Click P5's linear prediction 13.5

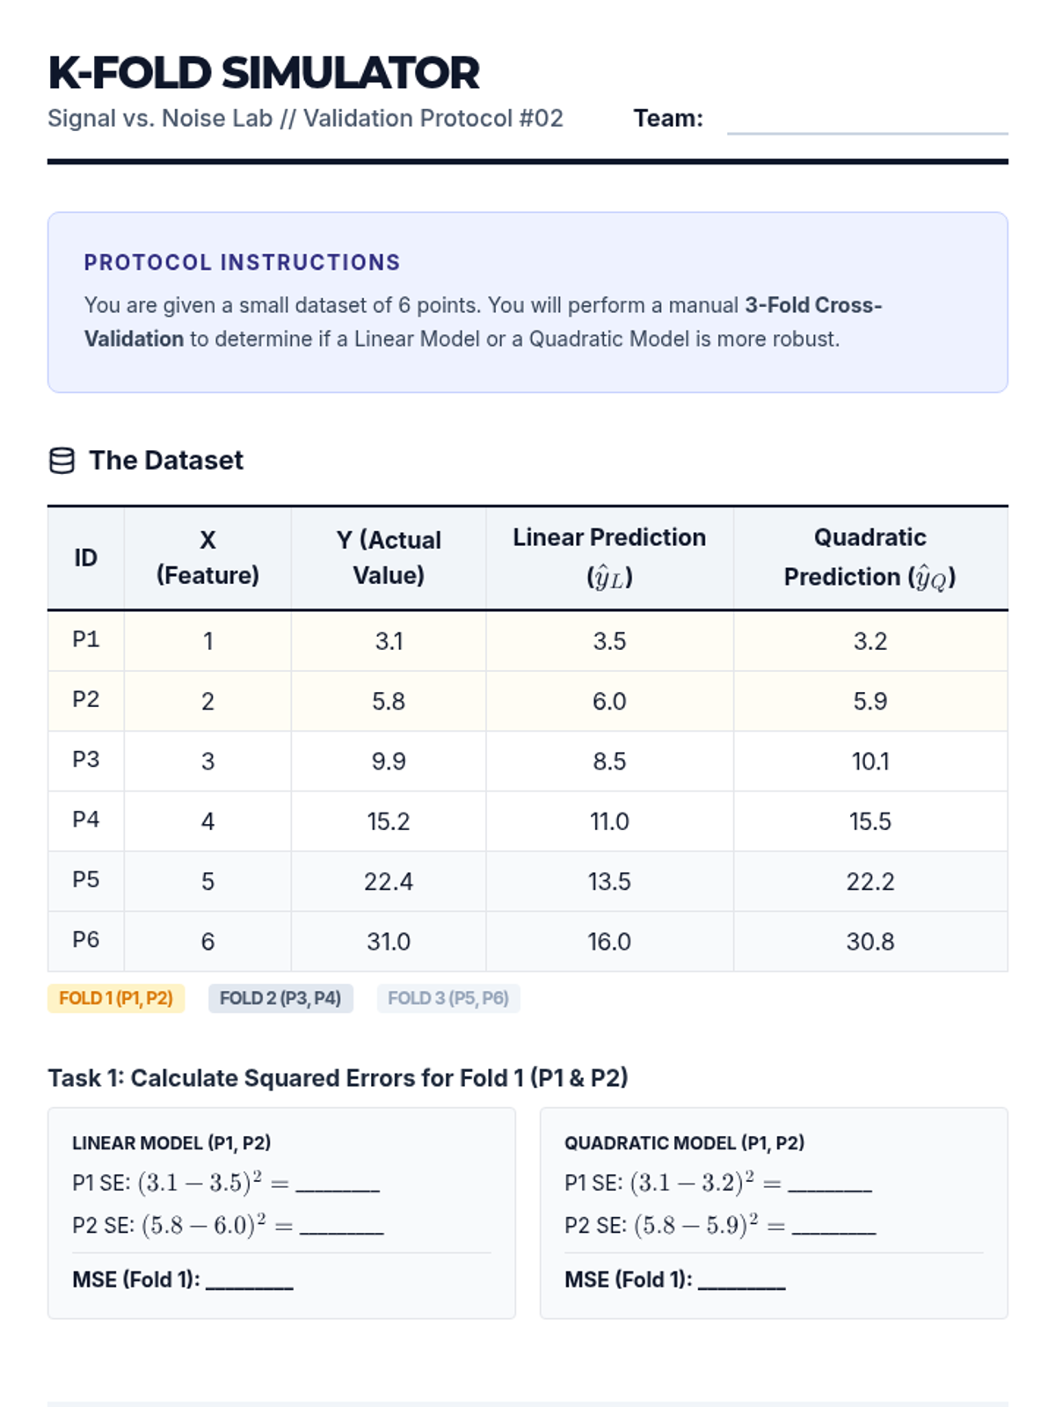click(609, 881)
